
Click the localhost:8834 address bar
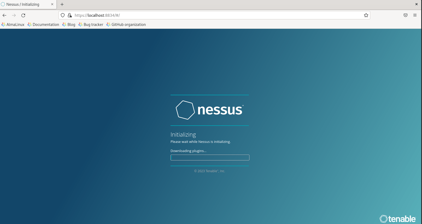point(214,15)
